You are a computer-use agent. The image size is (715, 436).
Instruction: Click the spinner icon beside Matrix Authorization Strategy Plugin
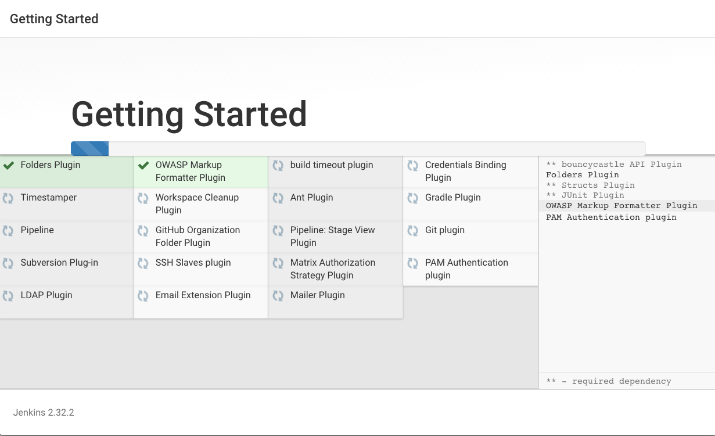coord(278,263)
